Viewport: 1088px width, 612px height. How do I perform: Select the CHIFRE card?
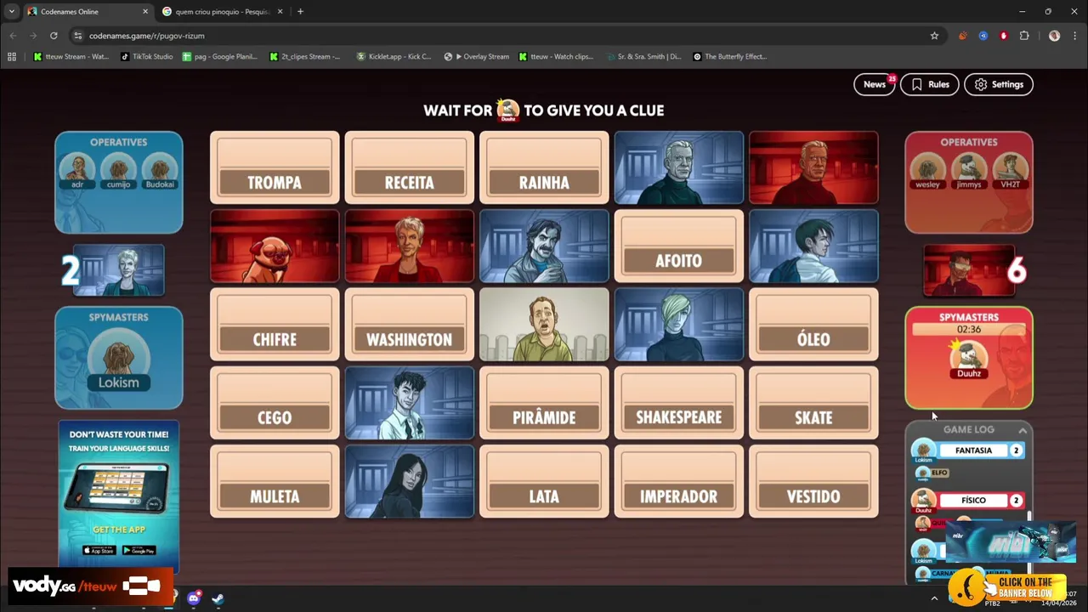pos(275,325)
